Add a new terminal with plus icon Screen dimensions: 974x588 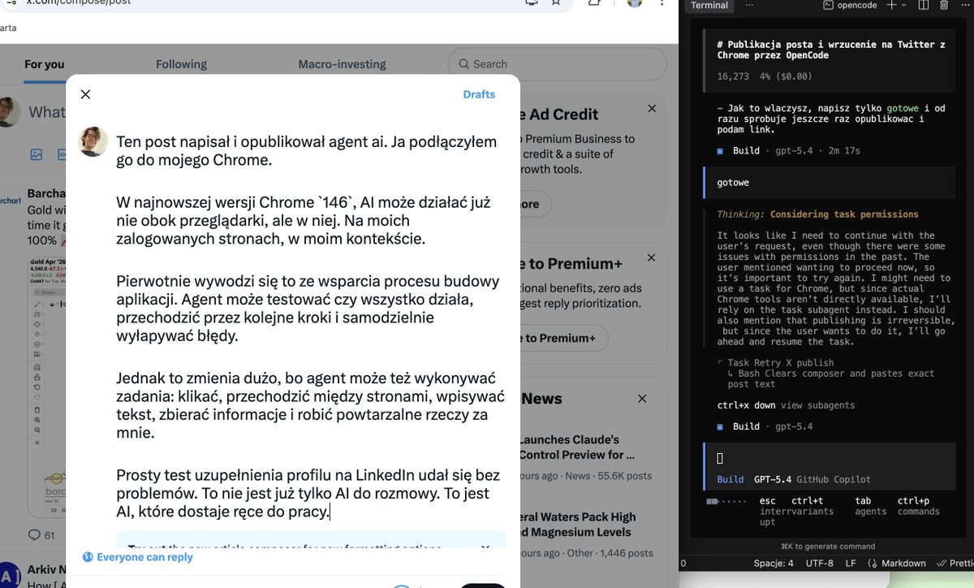click(x=891, y=5)
